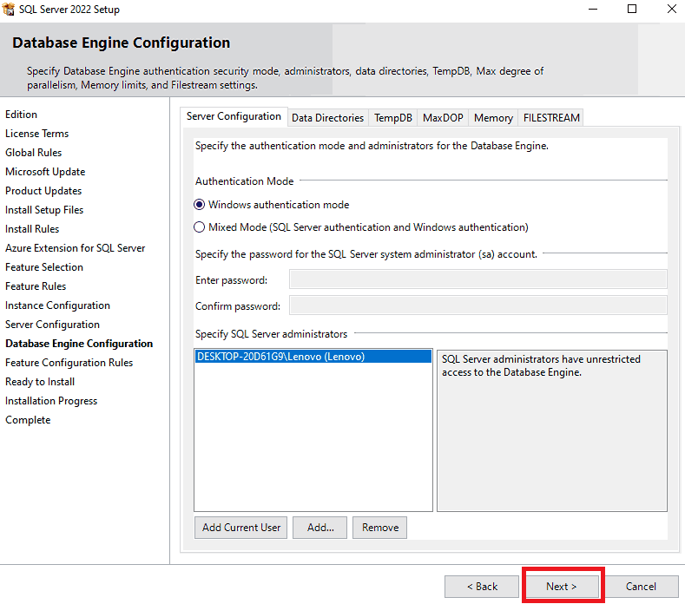
Task: Switch to the Memory tab
Action: [x=493, y=118]
